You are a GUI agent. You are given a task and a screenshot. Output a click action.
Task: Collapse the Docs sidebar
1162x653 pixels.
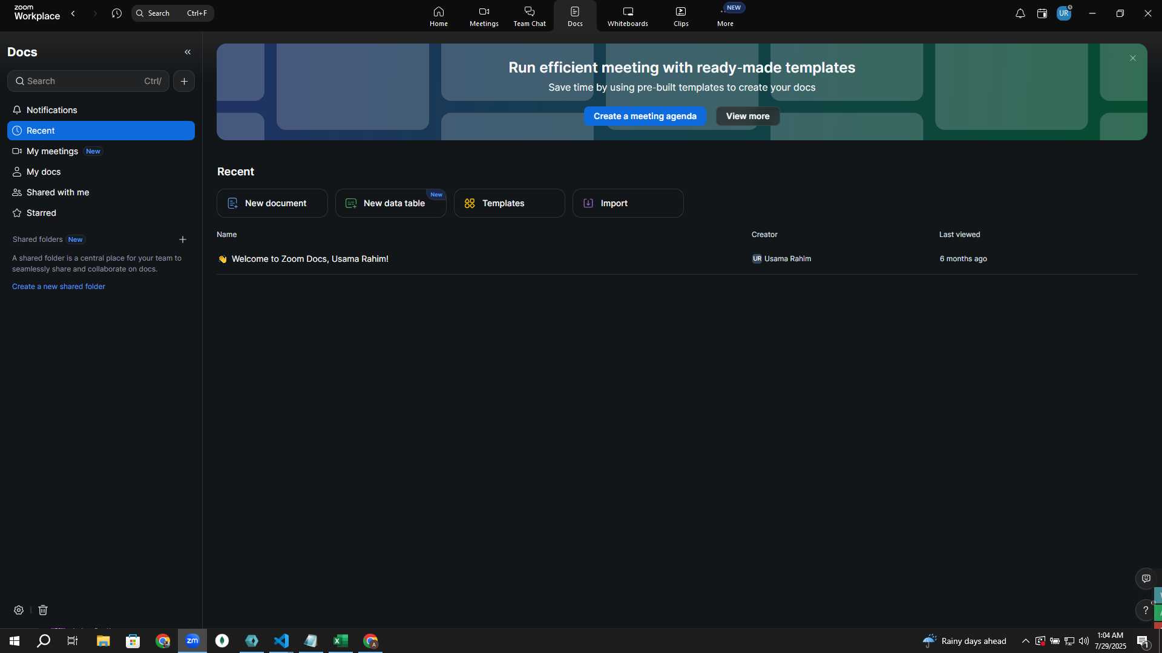pyautogui.click(x=188, y=52)
